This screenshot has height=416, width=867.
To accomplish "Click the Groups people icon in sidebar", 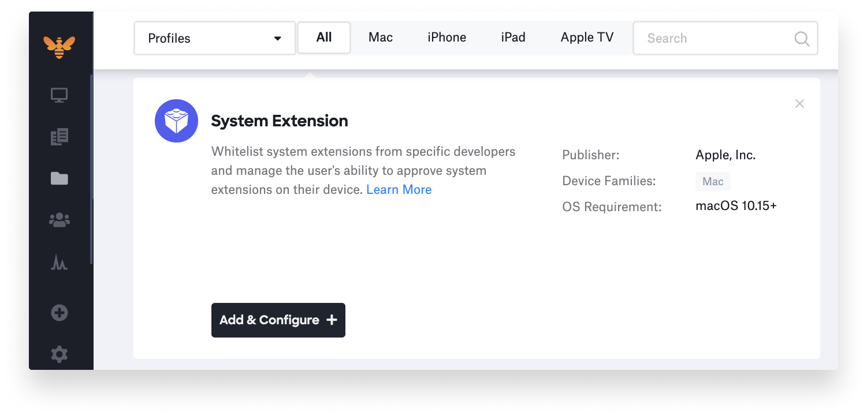I will (59, 220).
